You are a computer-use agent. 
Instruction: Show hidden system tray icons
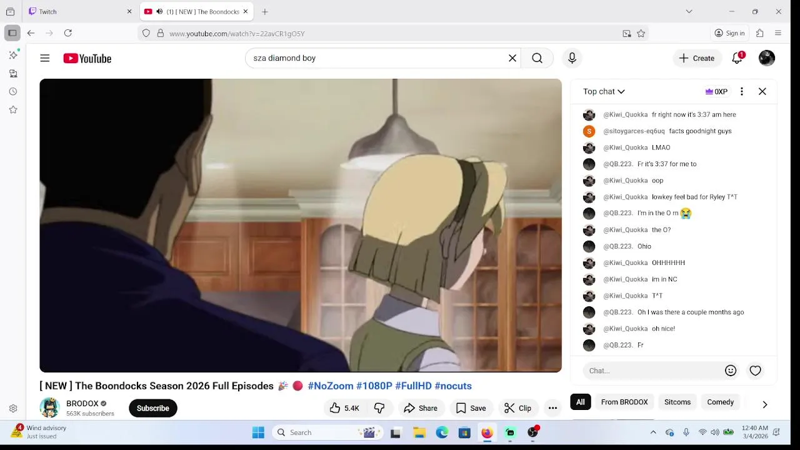653,432
